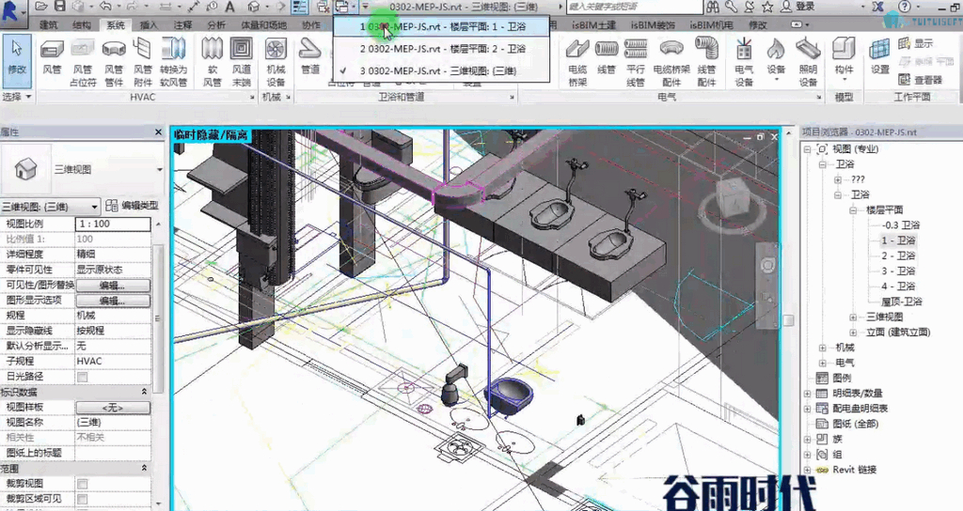
Task: Select the 照明设备 lighting fixture tool
Action: click(808, 61)
